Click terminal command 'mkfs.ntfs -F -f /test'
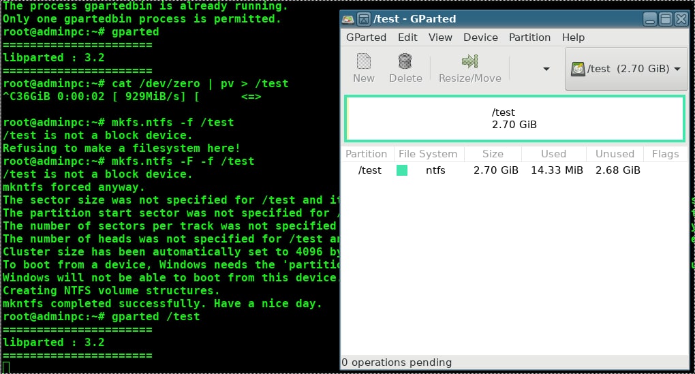Image resolution: width=695 pixels, height=374 pixels. (183, 161)
